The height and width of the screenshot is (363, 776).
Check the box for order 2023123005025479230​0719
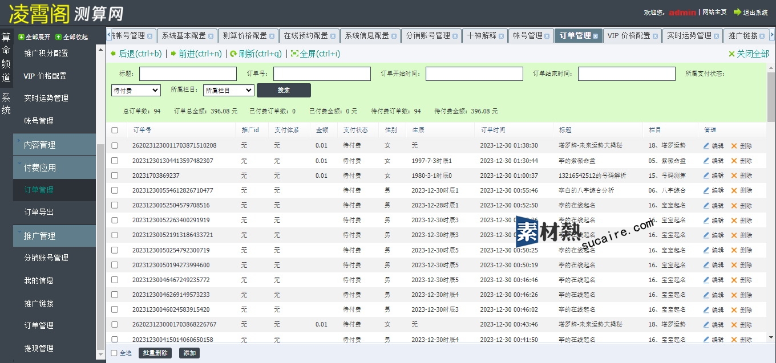pos(115,250)
